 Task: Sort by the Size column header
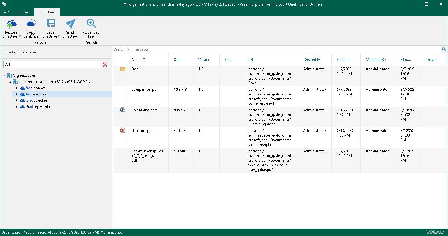click(177, 60)
